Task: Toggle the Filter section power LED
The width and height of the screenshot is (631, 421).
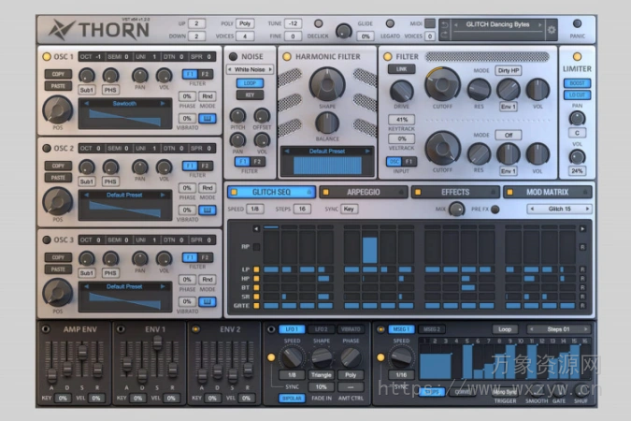Action: (388, 57)
